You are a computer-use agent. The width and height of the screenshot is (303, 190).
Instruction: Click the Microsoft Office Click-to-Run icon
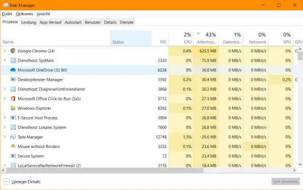tap(13, 99)
